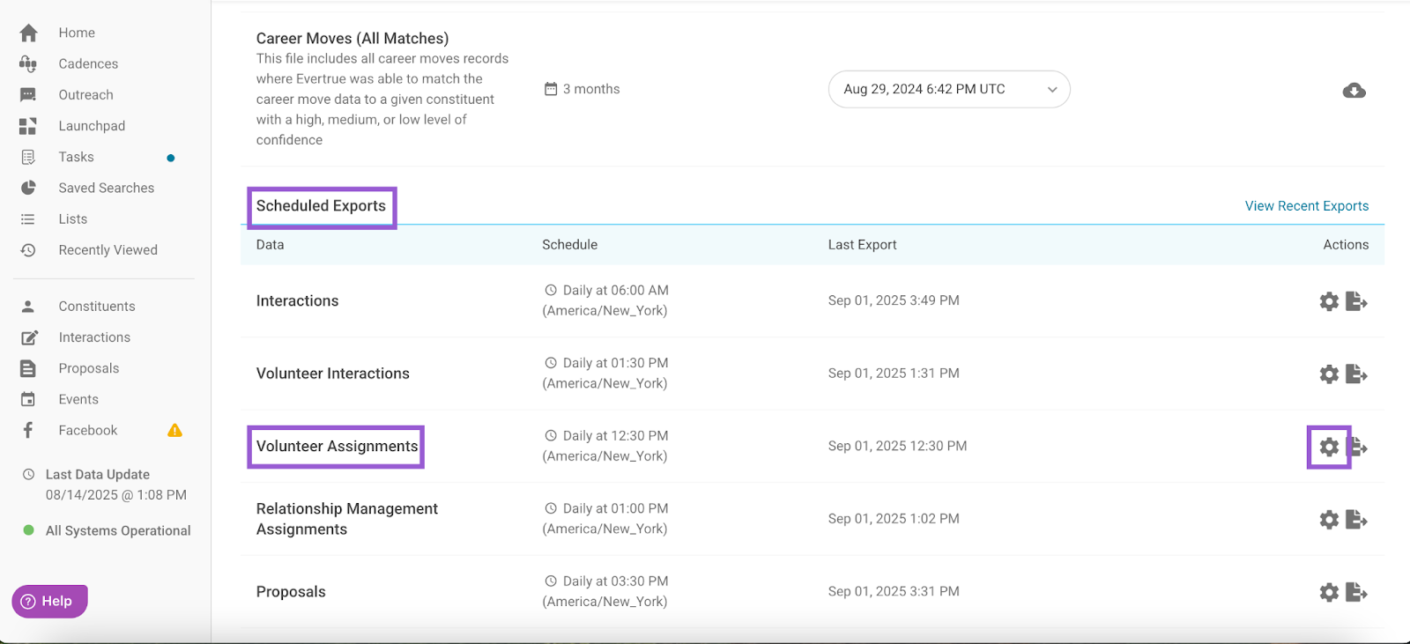The image size is (1410, 644).
Task: Click the Proposals document icon in sidebar
Action: 28,368
